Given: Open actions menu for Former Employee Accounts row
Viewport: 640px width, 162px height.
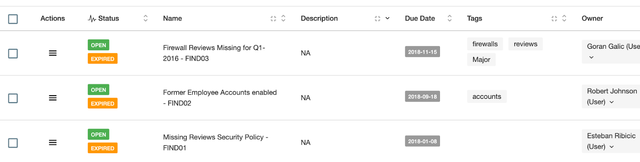Looking at the screenshot, I should (x=52, y=98).
